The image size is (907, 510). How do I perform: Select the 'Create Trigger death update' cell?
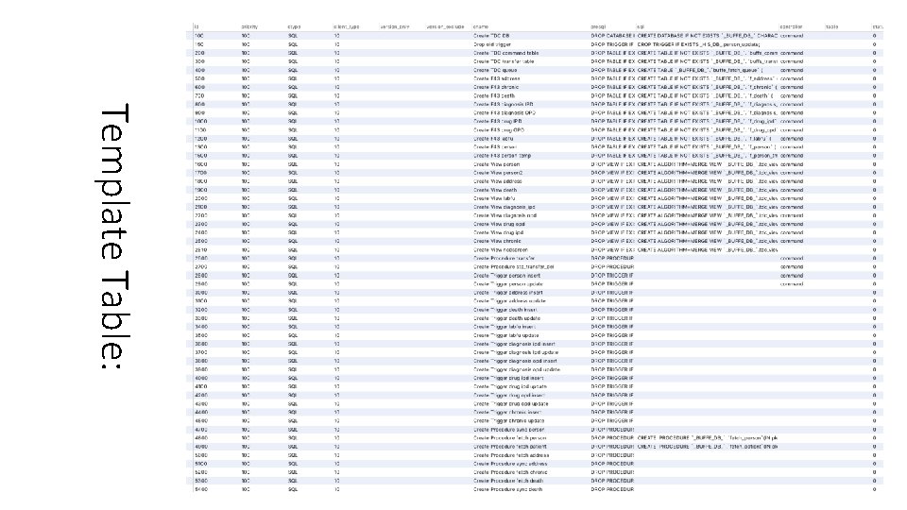pos(506,318)
